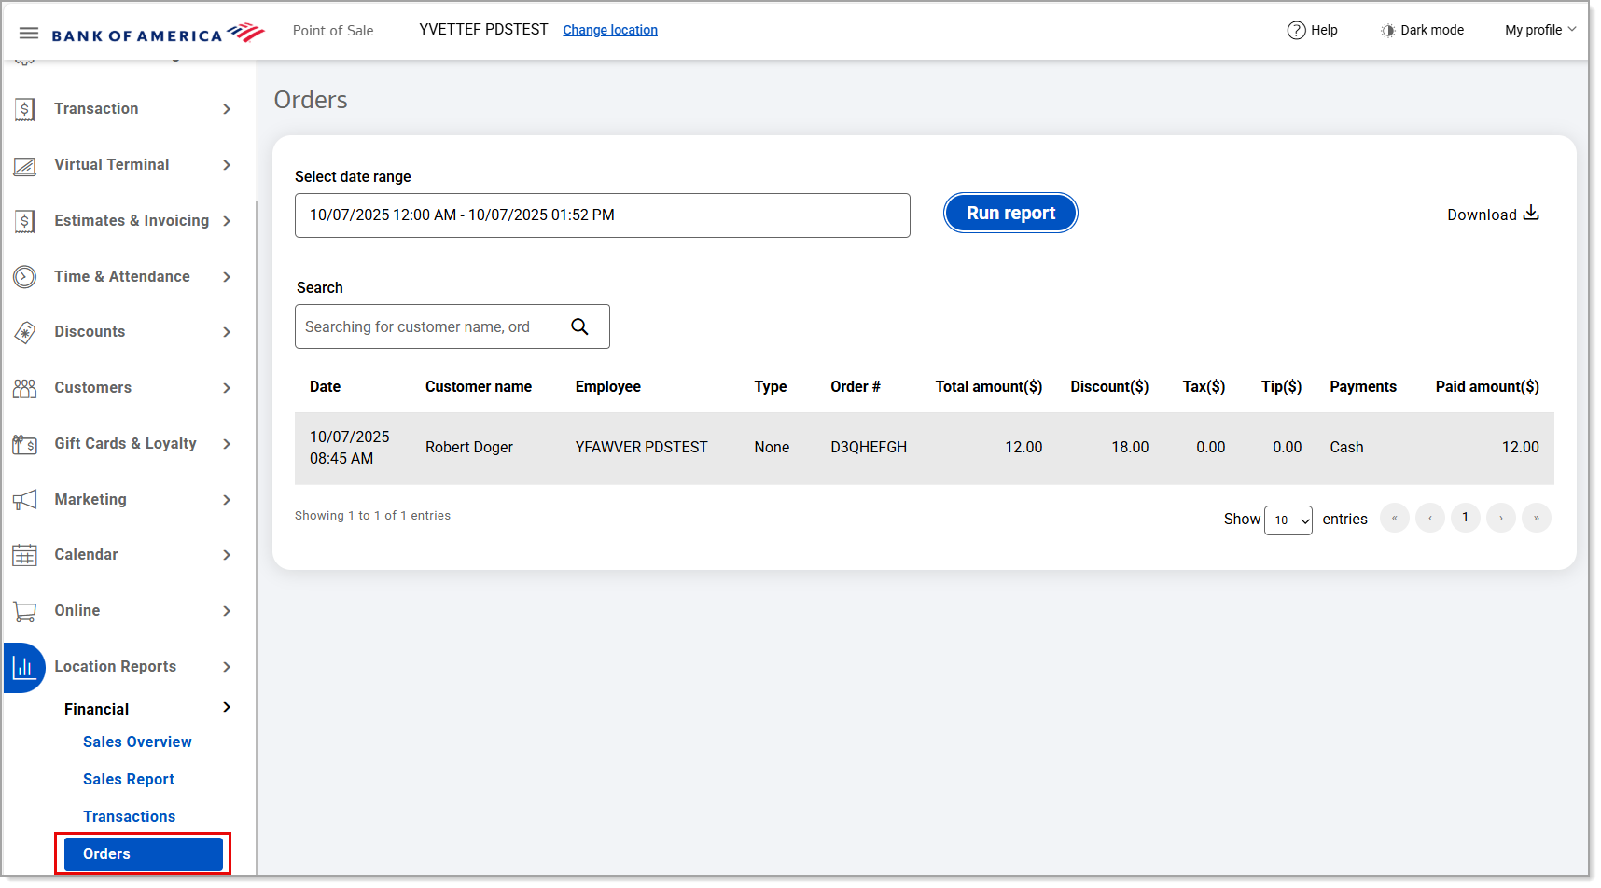1601x888 pixels.
Task: Click the Gift Cards & Loyalty icon
Action: [25, 444]
